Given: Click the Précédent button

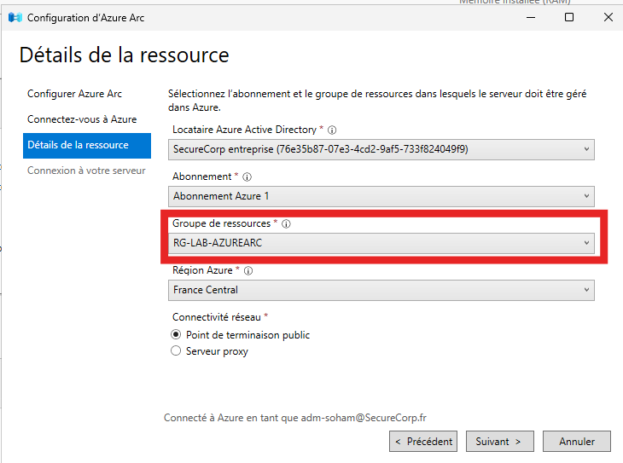Looking at the screenshot, I should point(423,441).
